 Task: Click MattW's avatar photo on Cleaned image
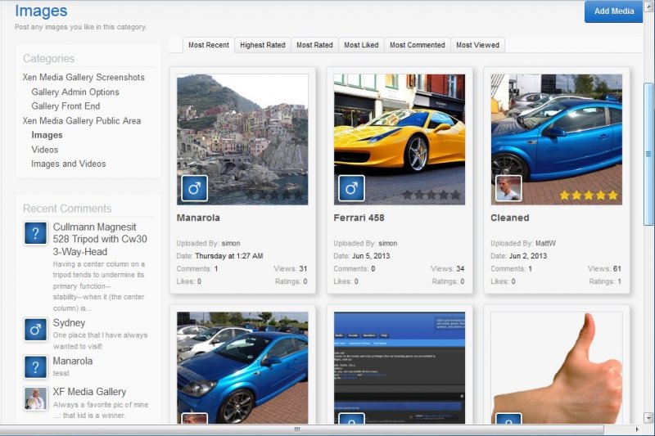[508, 188]
